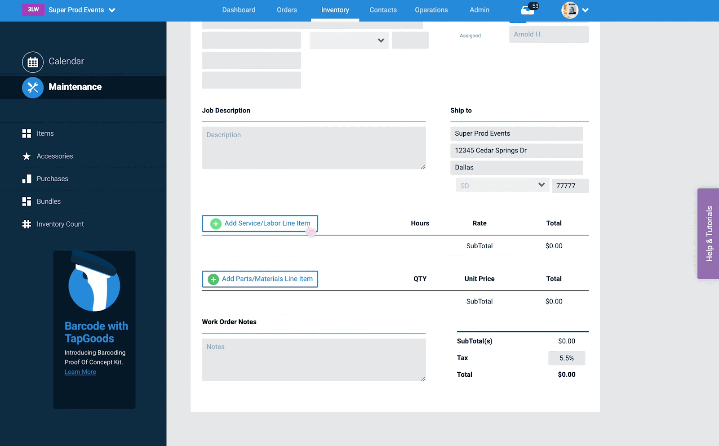Click the Inventory Count hash icon
The height and width of the screenshot is (446, 719).
click(x=27, y=224)
